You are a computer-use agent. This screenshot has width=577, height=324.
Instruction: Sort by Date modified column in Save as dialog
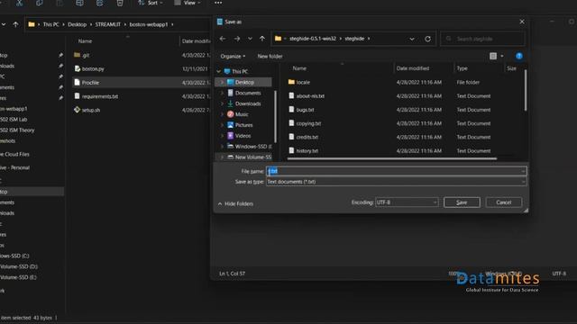413,68
